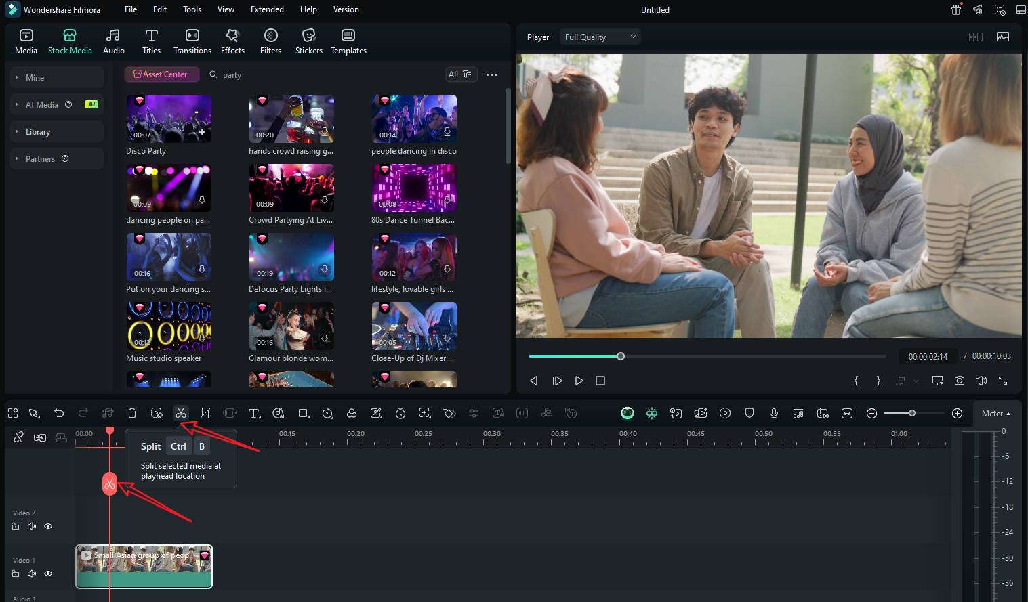Click the timeline layout grid icon
Screen dimensions: 1028x602
[12, 413]
